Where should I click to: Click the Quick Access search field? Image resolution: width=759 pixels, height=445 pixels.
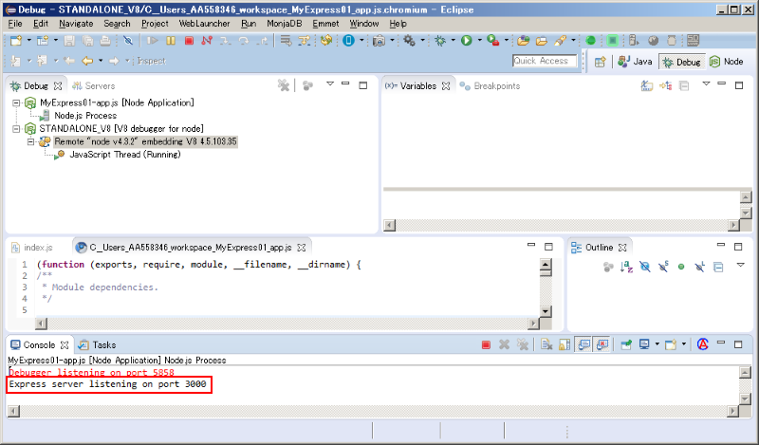(x=545, y=61)
